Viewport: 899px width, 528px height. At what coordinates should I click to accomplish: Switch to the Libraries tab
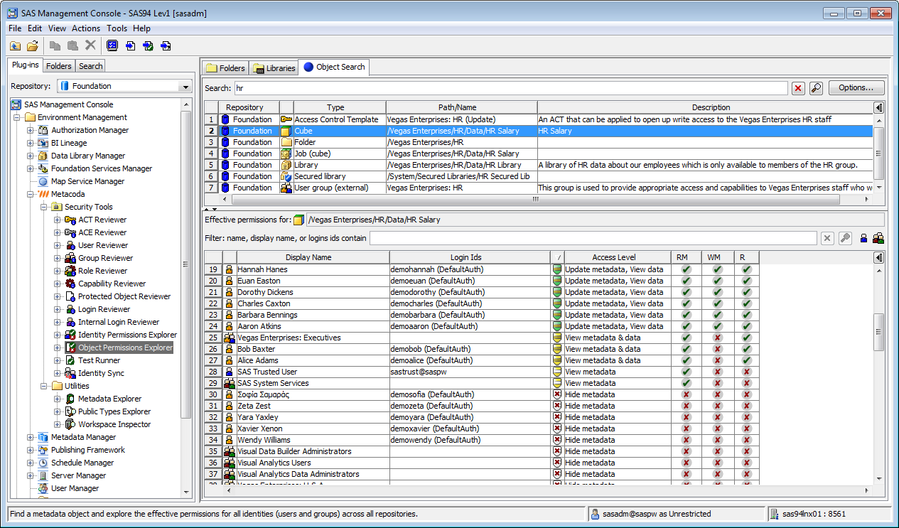[274, 68]
